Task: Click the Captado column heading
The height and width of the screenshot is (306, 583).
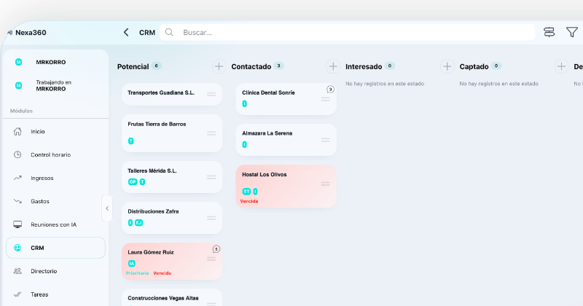Action: pyautogui.click(x=474, y=66)
